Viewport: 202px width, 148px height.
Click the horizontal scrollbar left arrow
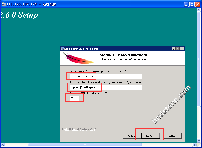(x=3, y=145)
